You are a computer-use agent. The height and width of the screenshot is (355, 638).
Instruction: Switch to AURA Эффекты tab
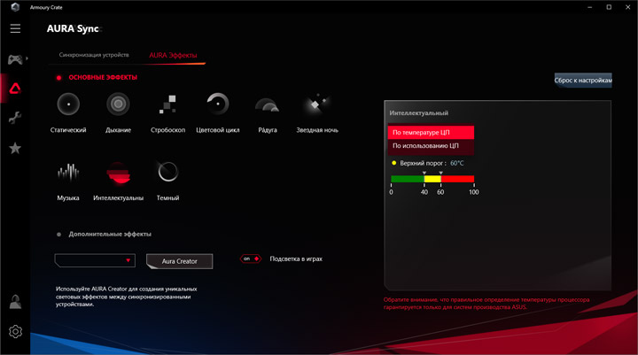173,55
